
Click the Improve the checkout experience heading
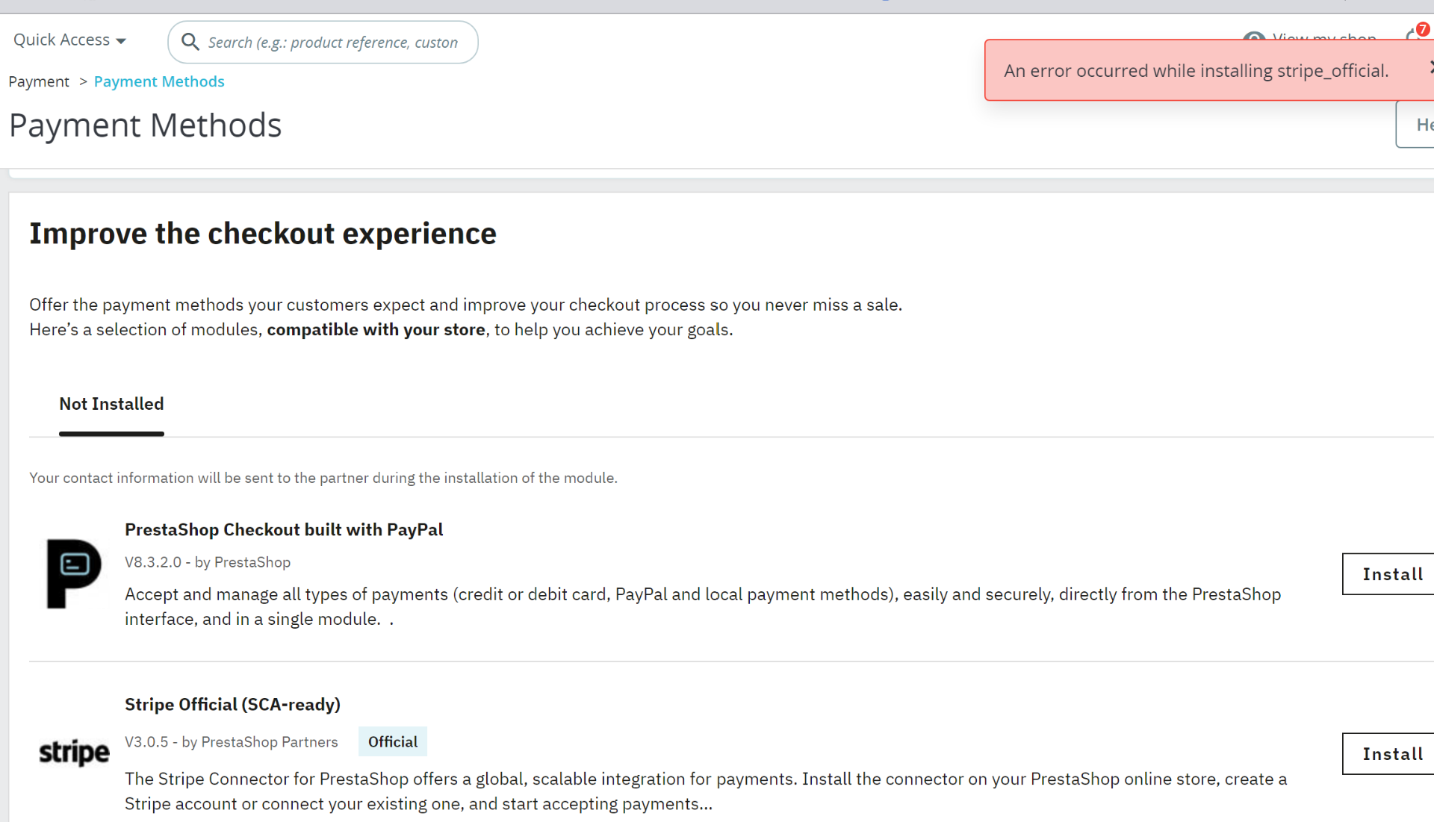click(x=263, y=234)
